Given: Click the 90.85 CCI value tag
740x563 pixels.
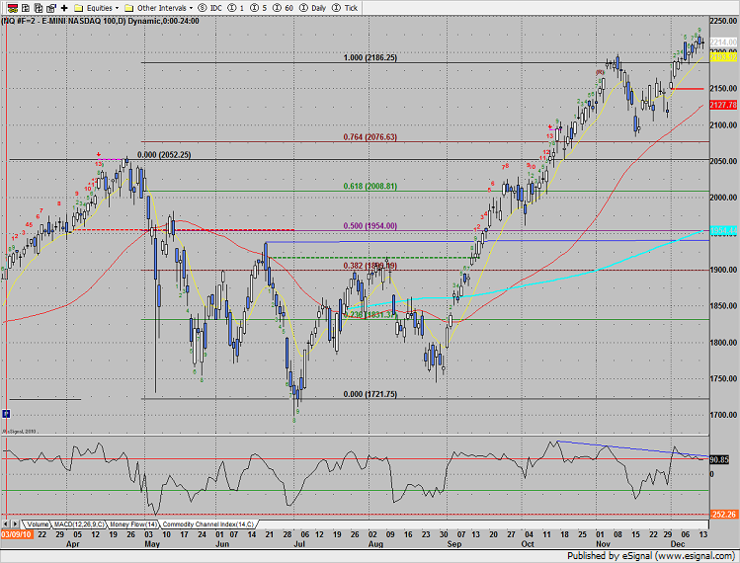Looking at the screenshot, I should (x=719, y=459).
